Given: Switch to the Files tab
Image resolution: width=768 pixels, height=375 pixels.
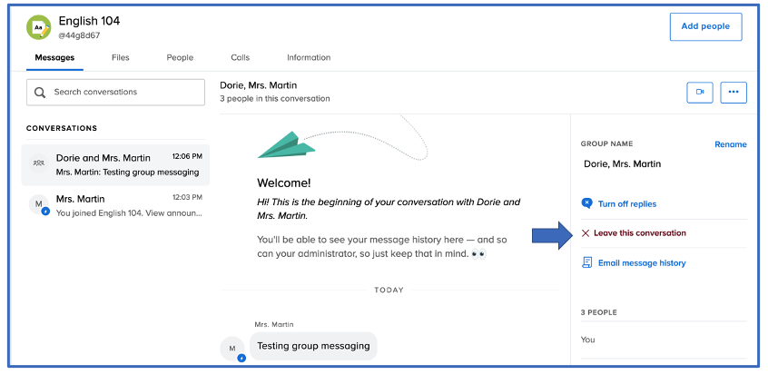Looking at the screenshot, I should [120, 58].
